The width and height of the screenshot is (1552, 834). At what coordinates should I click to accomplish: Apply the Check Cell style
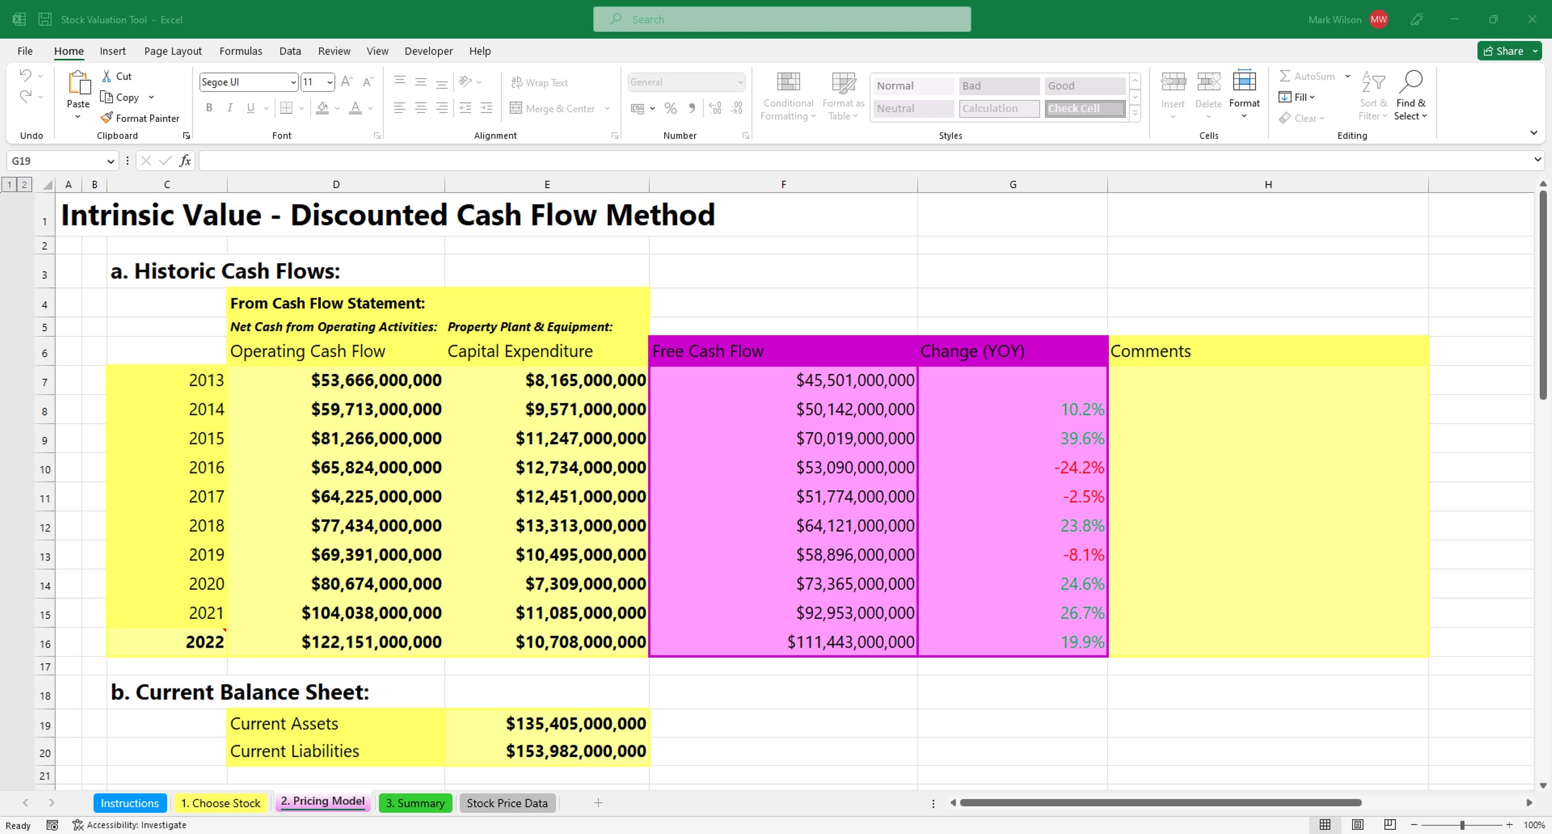(x=1084, y=109)
